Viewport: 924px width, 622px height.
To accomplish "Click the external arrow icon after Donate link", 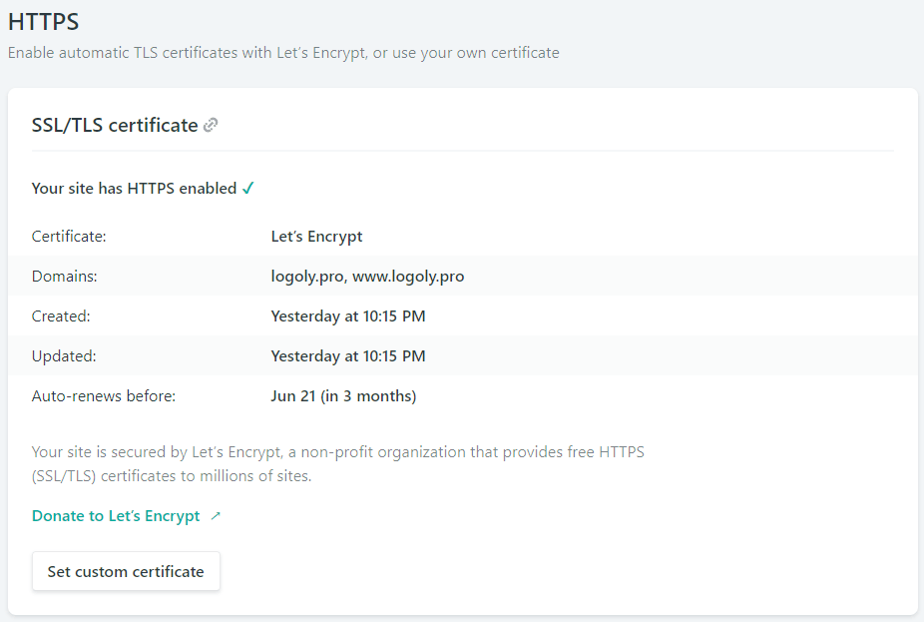I will coord(216,516).
